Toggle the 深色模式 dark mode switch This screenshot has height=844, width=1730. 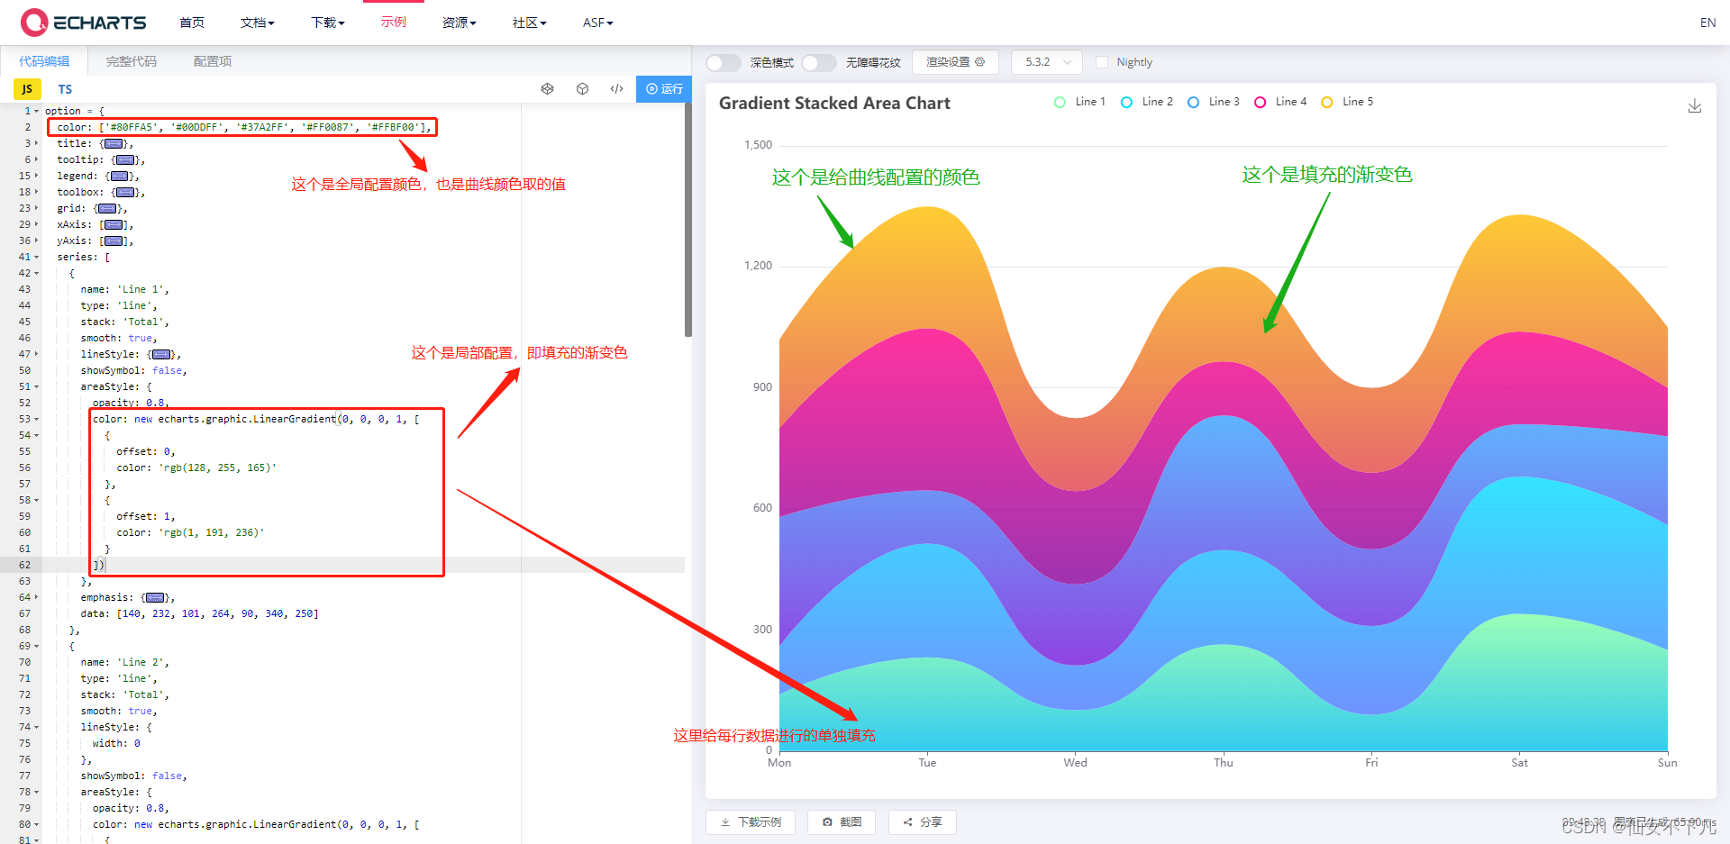point(723,62)
